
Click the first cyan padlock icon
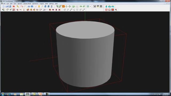pyautogui.click(x=106, y=6)
